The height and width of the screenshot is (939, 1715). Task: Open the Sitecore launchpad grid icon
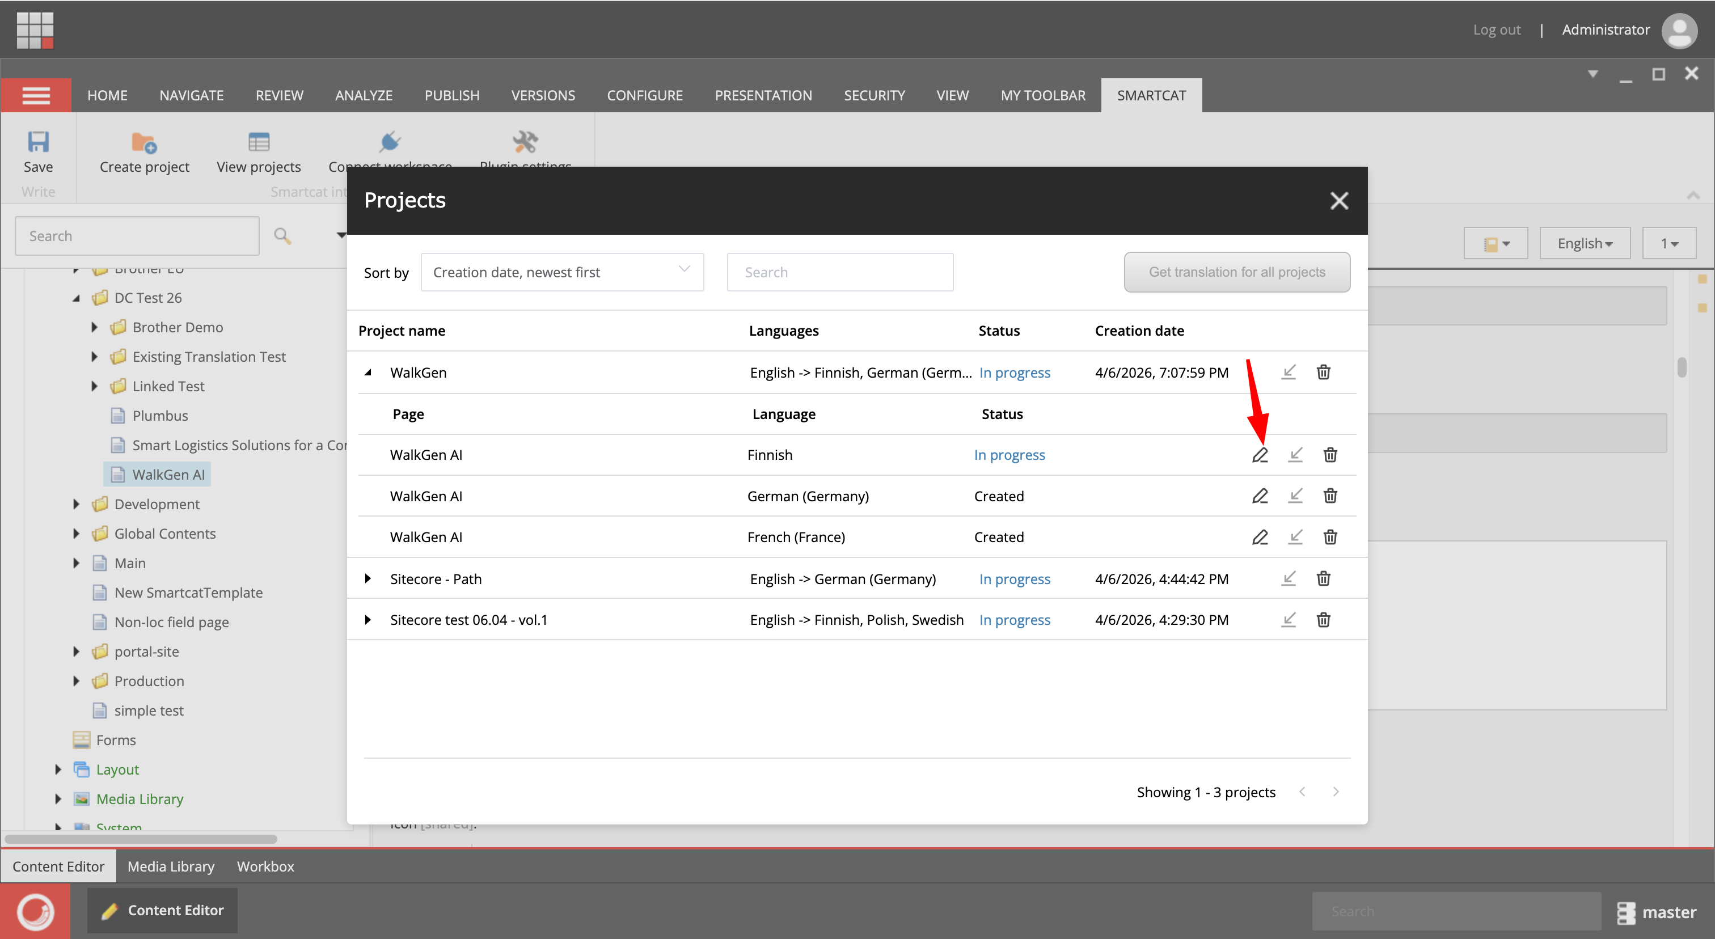(35, 30)
